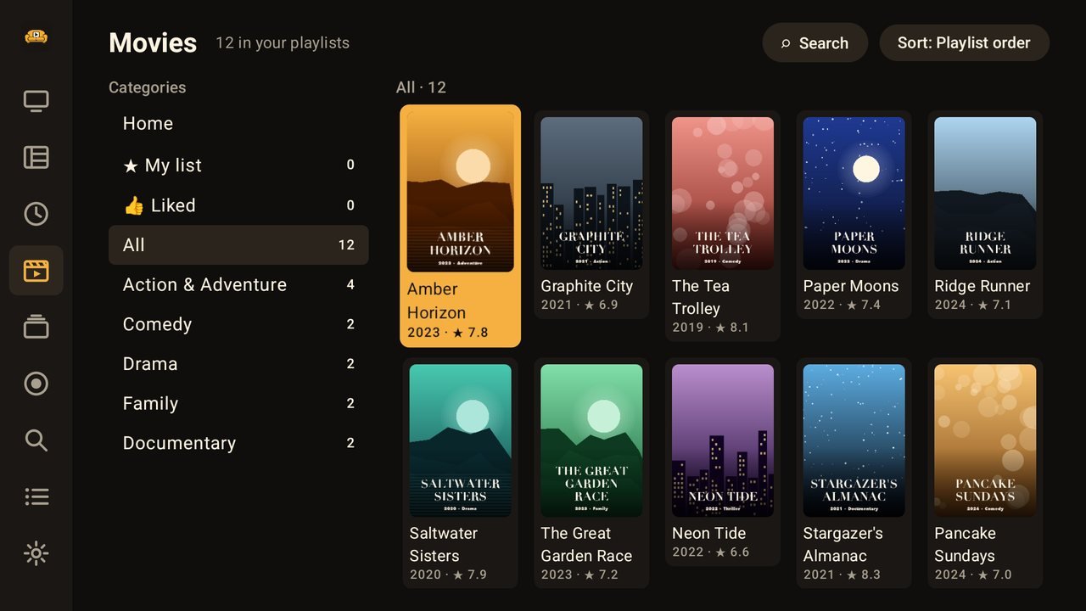The height and width of the screenshot is (611, 1086).
Task: Click the '2022 · ★ 7.4' rating text
Action: (x=842, y=305)
